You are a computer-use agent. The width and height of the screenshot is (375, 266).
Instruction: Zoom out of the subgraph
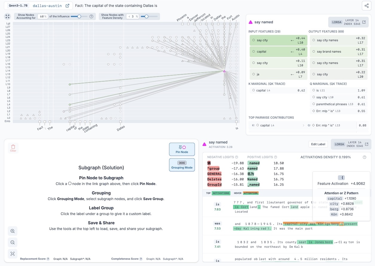13,242
